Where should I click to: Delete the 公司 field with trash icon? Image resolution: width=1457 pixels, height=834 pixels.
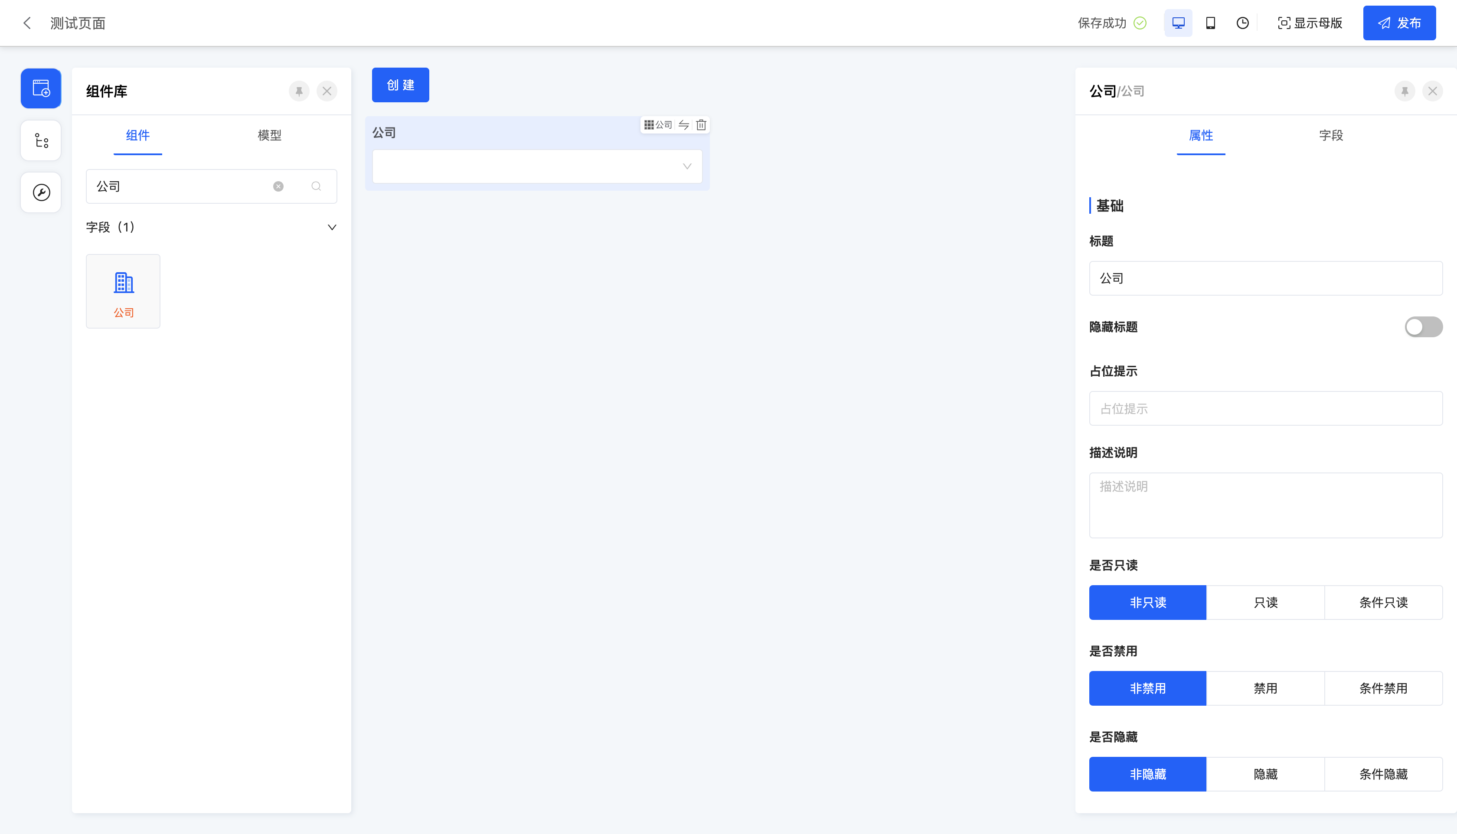click(x=701, y=125)
